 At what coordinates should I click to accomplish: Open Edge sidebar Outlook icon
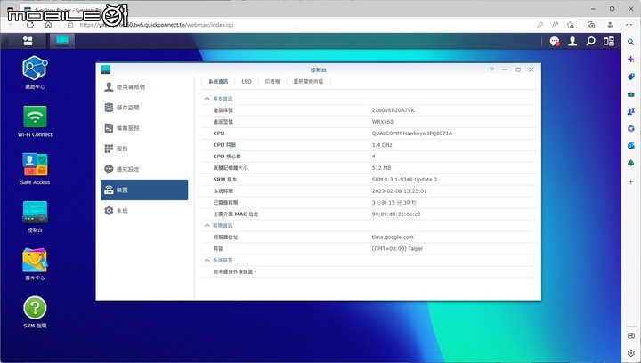point(631,146)
